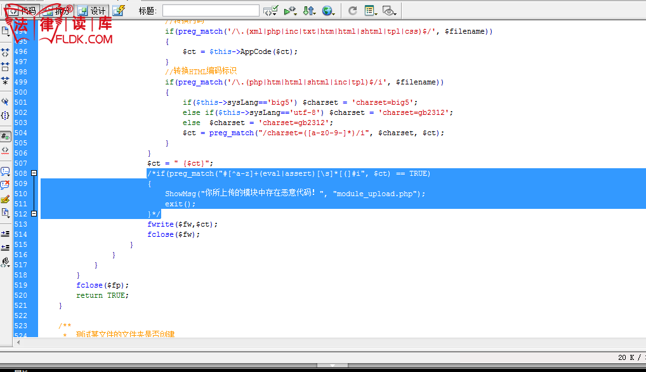Click the fold end marker at line 512
The image size is (646, 372).
tap(34, 214)
